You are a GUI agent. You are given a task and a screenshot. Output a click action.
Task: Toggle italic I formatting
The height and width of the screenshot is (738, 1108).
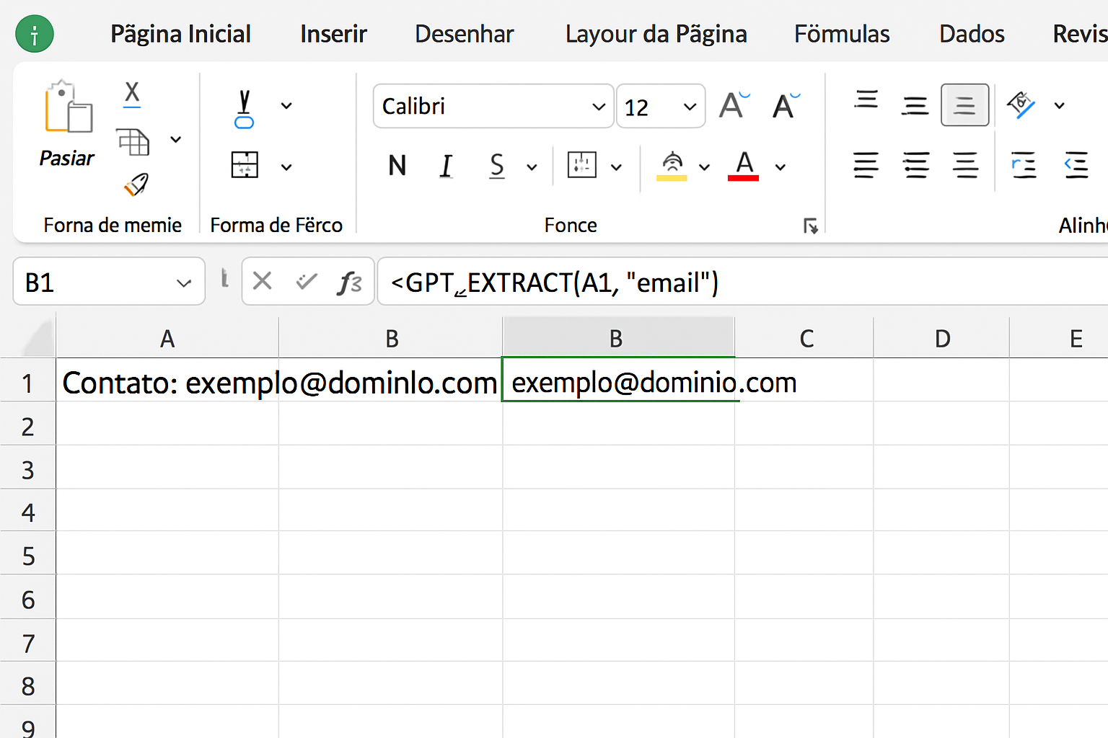coord(447,166)
